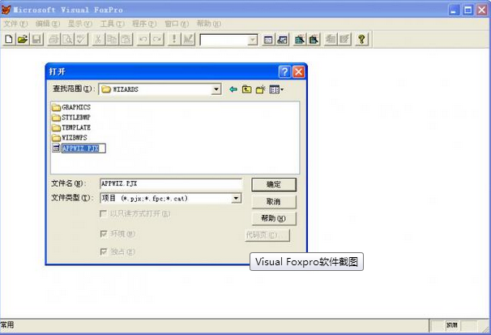Click the 确定 button
The height and width of the screenshot is (335, 491).
(274, 185)
